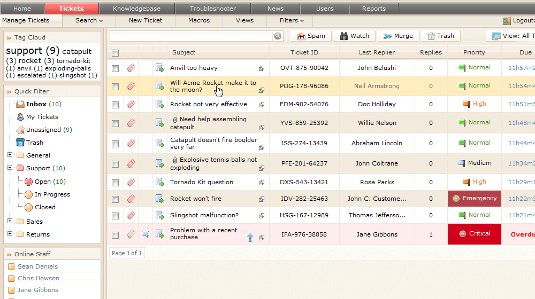The image size is (535, 299).
Task: Check the box for Rocket not very effective
Action: [x=115, y=105]
